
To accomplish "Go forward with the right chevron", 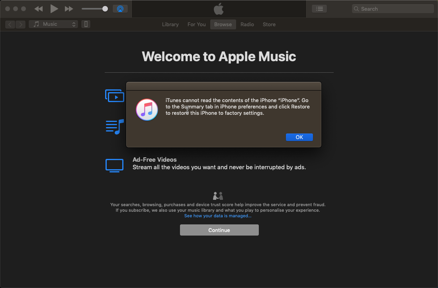I will pos(21,25).
